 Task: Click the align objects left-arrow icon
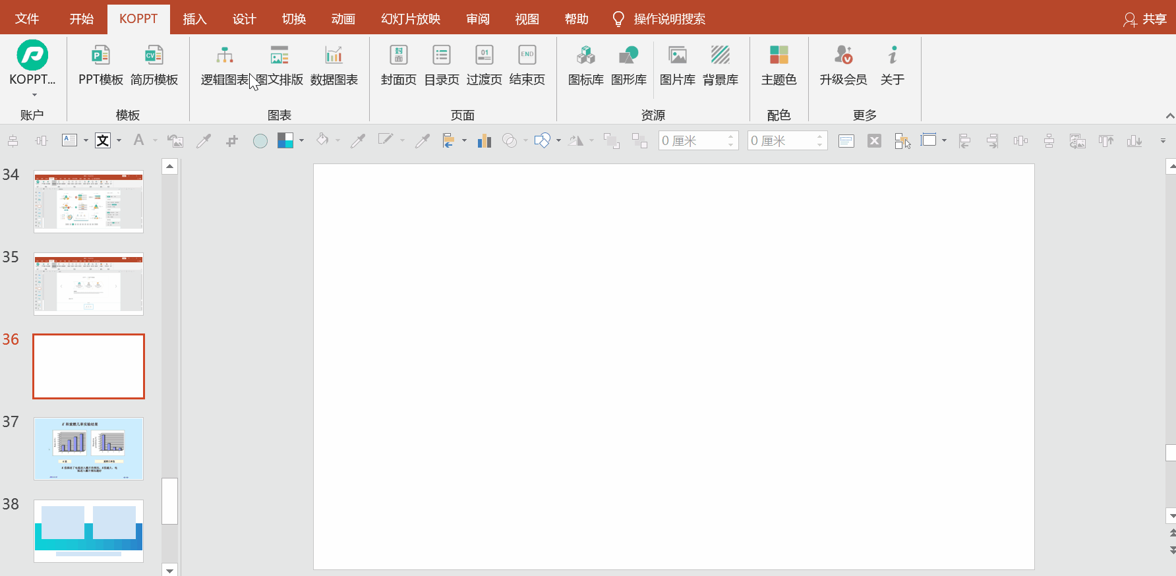coord(449,140)
